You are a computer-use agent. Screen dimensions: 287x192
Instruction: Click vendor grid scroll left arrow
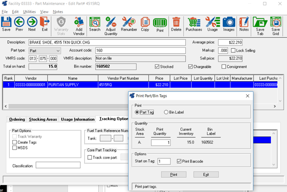pos(6,106)
